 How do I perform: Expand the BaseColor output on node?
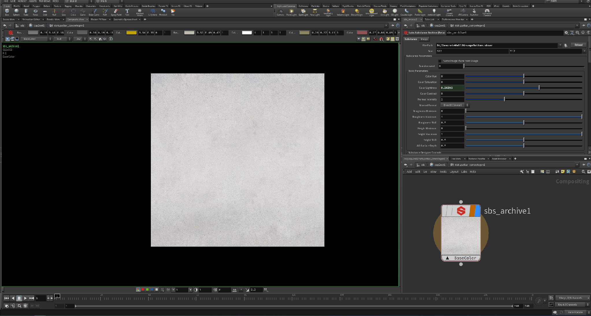[x=448, y=258]
